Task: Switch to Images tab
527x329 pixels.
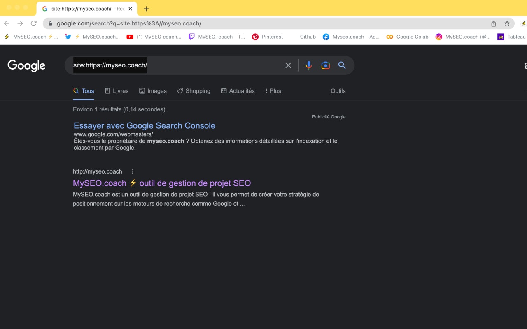Action: pyautogui.click(x=153, y=91)
